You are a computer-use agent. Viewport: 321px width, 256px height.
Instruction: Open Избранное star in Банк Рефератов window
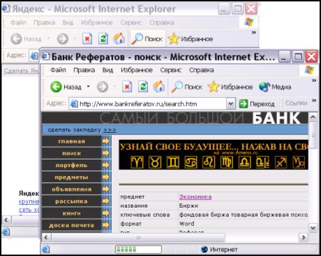point(214,87)
